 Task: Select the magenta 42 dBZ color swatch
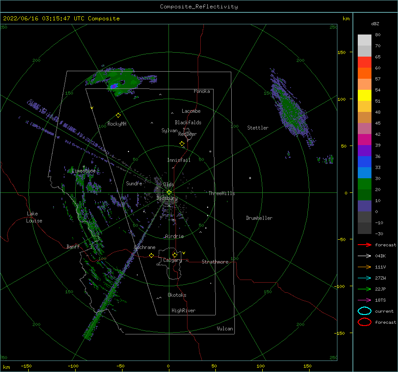[x=364, y=140]
